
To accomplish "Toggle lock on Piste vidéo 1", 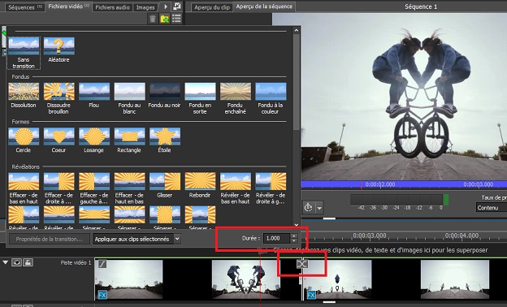I will (28, 262).
